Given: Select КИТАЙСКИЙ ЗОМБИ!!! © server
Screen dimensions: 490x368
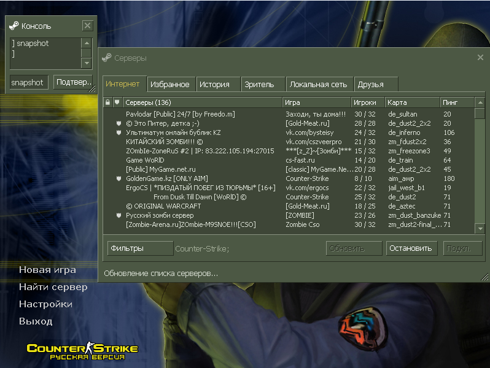Looking at the screenshot, I should [289, 142].
